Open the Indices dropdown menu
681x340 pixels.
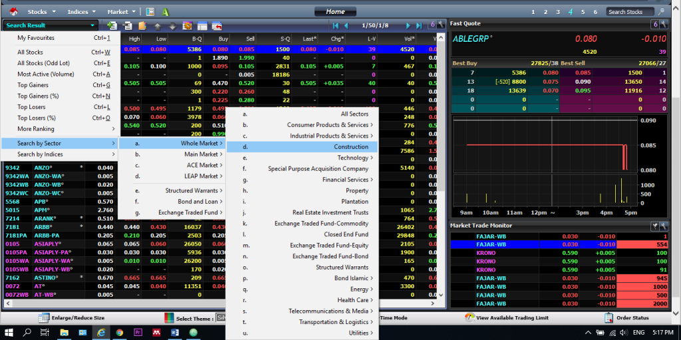(81, 12)
